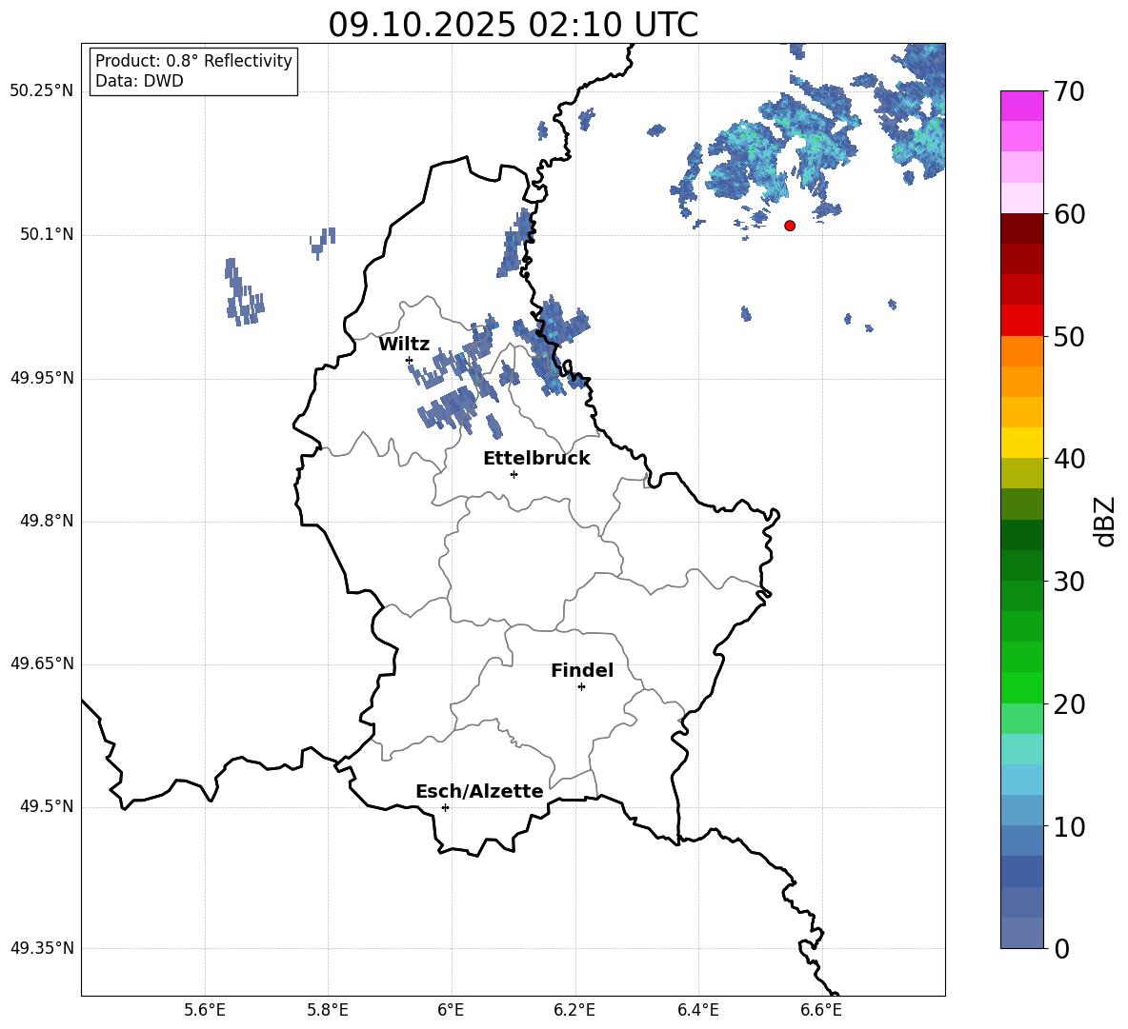Click the orange 50 dBZ color band

(1021, 351)
